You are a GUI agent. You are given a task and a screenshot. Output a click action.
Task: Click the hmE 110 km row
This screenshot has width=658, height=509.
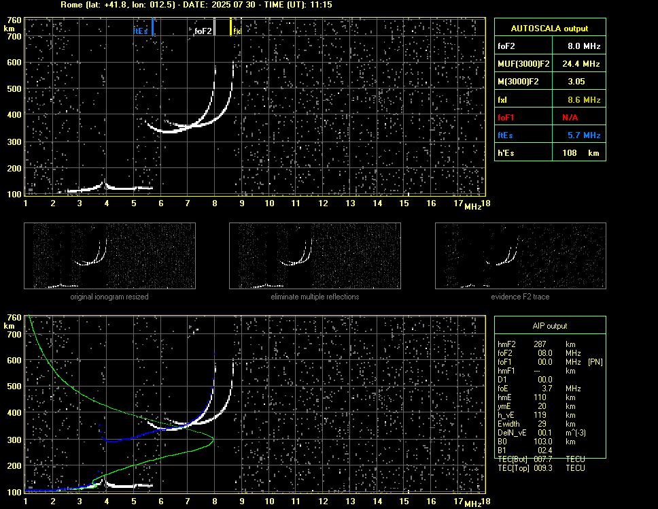pyautogui.click(x=536, y=397)
